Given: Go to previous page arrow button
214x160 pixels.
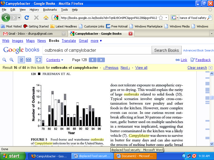Looking at the screenshot, I should tap(93, 60).
